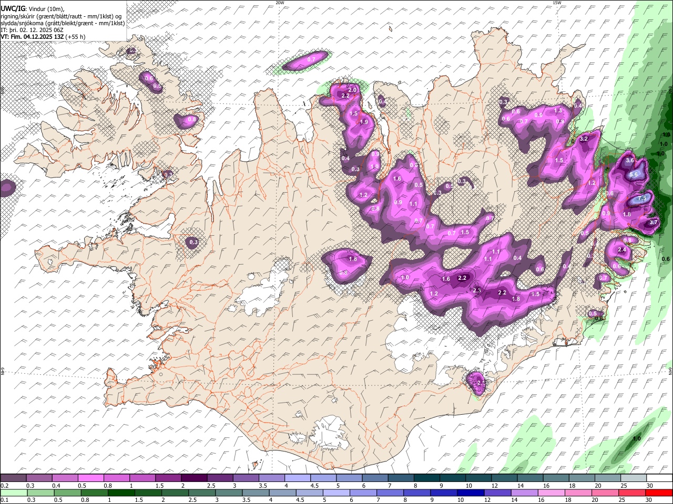Select the snow legend swatch labeled 1.5
This screenshot has height=504, width=673.
click(x=168, y=478)
